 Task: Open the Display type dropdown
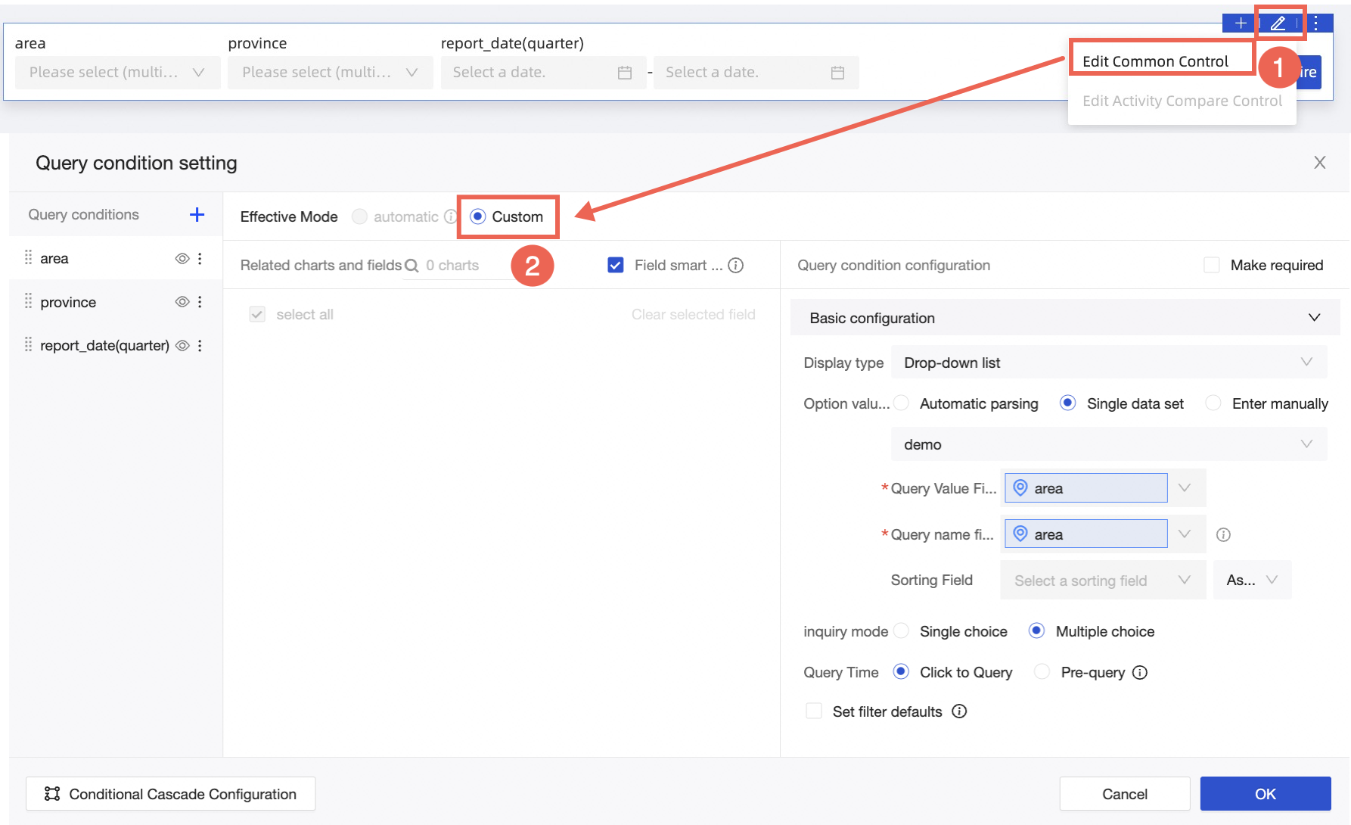coord(1109,363)
